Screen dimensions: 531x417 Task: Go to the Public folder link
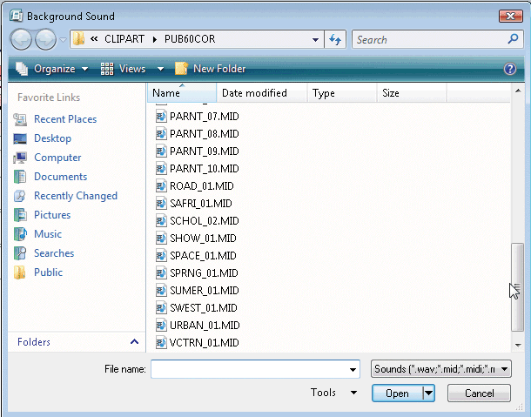(x=48, y=272)
